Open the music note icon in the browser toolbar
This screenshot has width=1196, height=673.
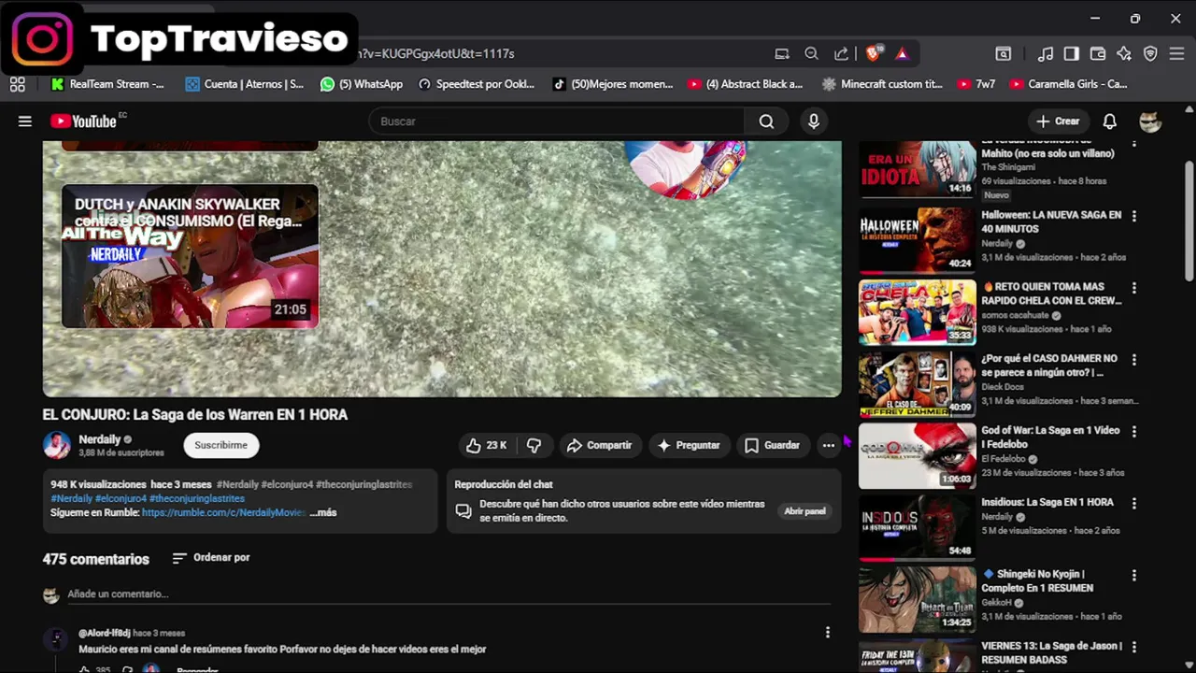(1046, 53)
